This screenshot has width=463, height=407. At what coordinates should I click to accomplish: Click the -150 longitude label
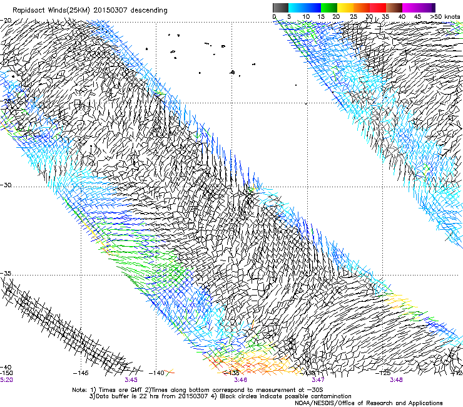point(6,373)
